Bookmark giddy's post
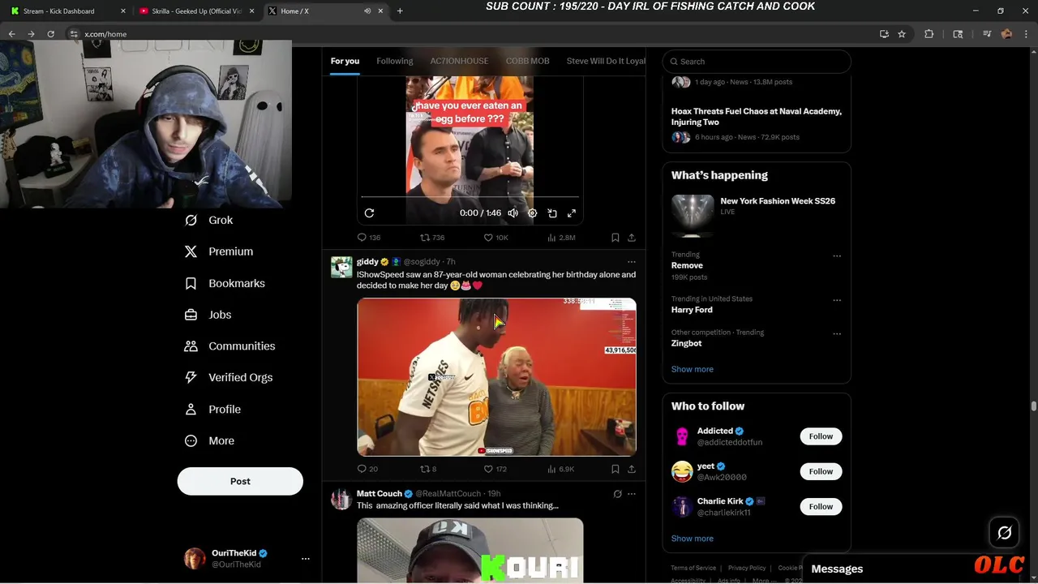The image size is (1038, 584). (x=616, y=469)
